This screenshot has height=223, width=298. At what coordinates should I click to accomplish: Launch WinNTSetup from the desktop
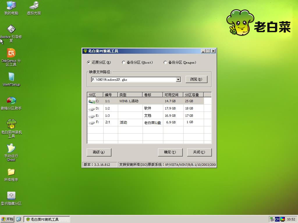[11, 79]
